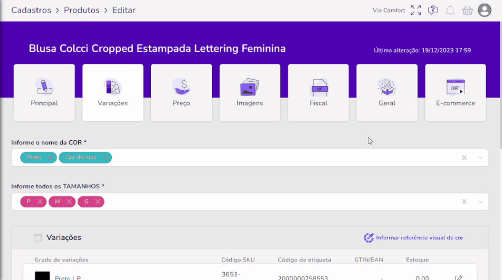This screenshot has width=502, height=280.
Task: Click the Estoque column header
Action: click(x=417, y=260)
